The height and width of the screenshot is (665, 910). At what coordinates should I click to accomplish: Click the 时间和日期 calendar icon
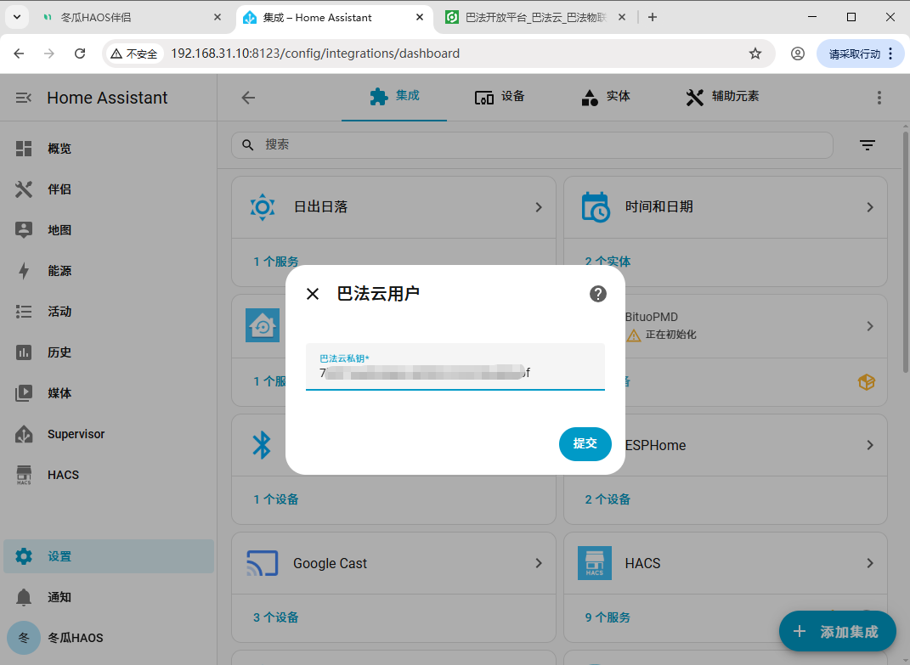(596, 207)
